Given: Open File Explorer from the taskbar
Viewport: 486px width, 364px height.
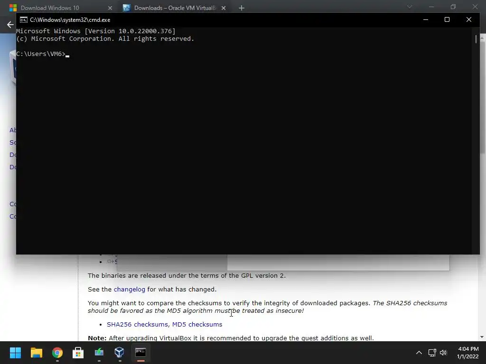Looking at the screenshot, I should click(36, 352).
